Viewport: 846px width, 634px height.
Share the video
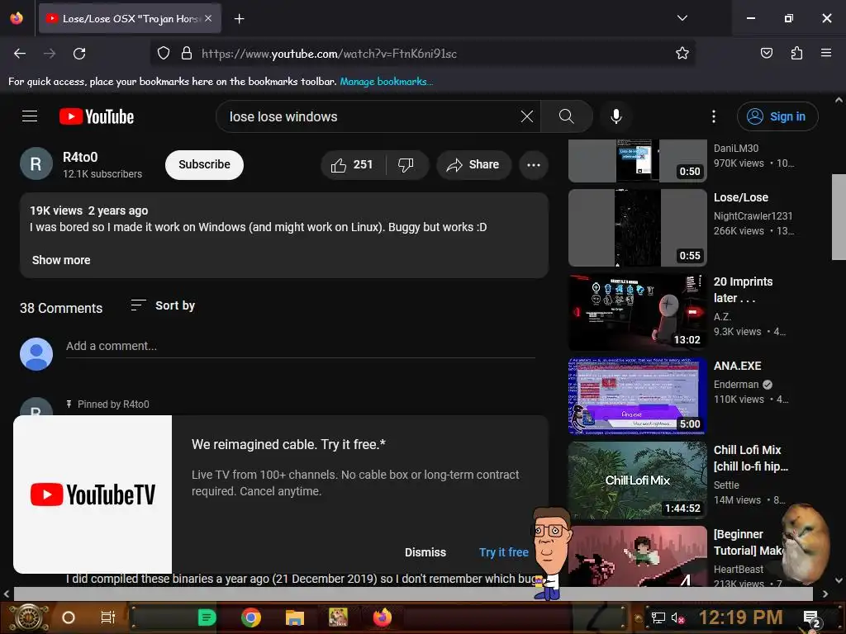pyautogui.click(x=473, y=165)
